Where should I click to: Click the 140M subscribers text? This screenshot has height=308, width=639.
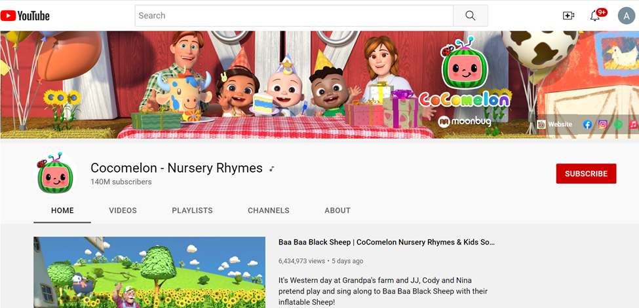tap(121, 182)
